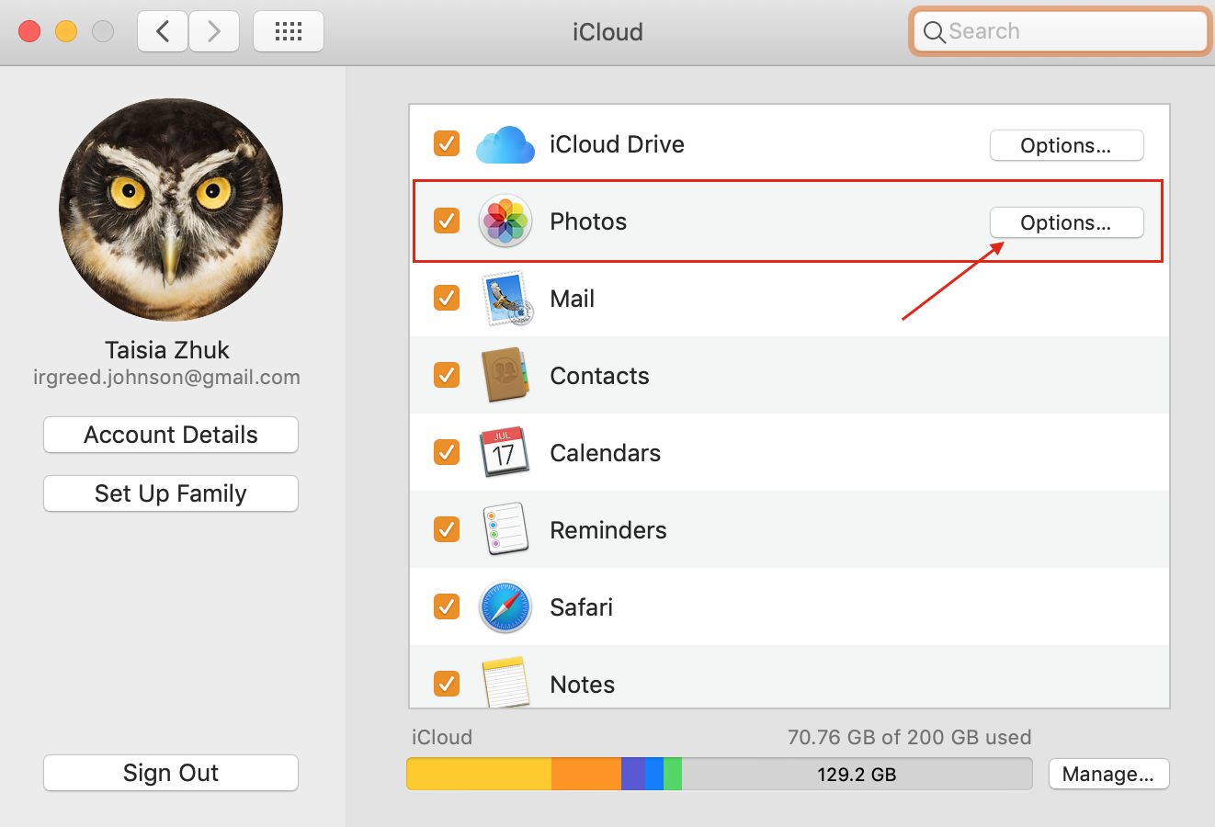The width and height of the screenshot is (1215, 827).
Task: Click the Photos label
Action: click(588, 221)
